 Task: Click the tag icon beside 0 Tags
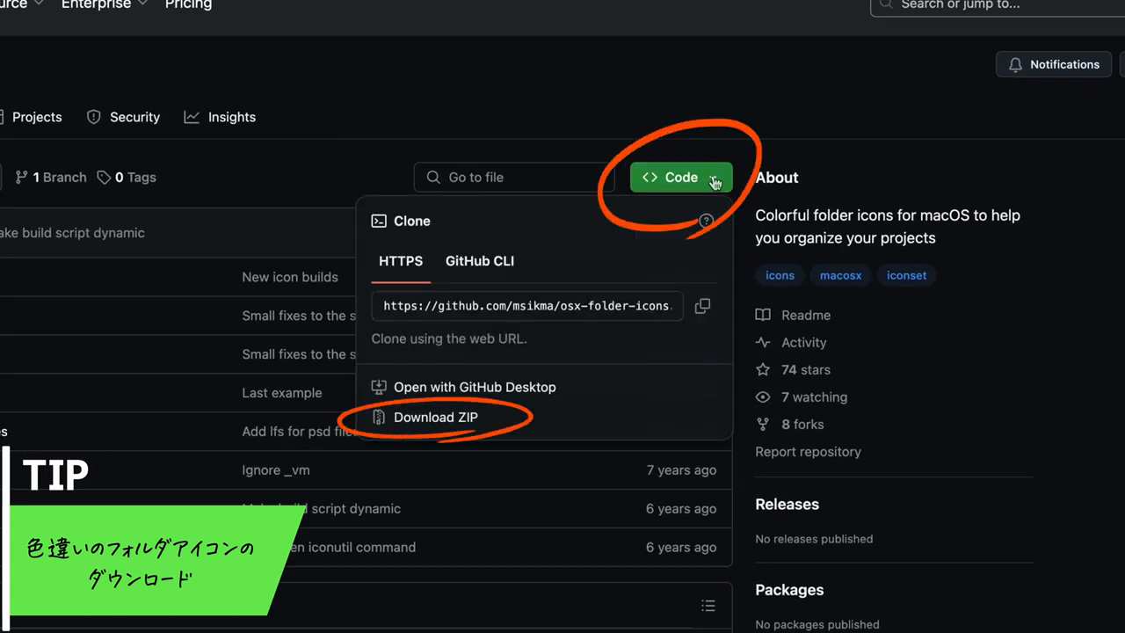[x=104, y=177]
